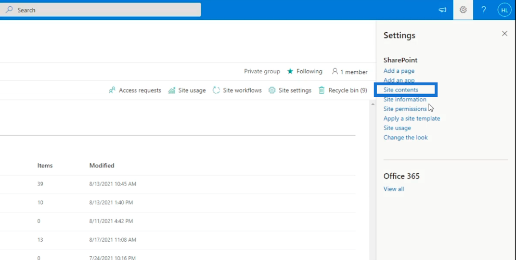This screenshot has height=260, width=516.
Task: Open Site usage link in Settings panel
Action: click(397, 128)
